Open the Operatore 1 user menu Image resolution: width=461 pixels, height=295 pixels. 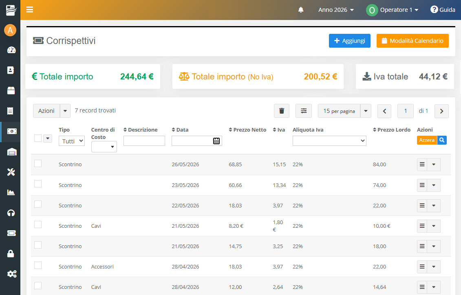[393, 10]
